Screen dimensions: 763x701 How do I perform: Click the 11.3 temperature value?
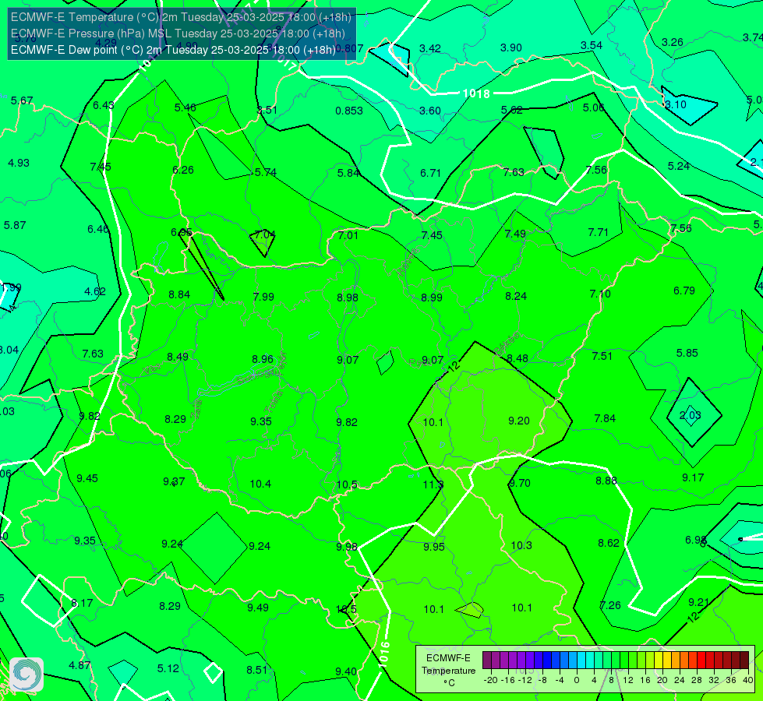(x=433, y=484)
